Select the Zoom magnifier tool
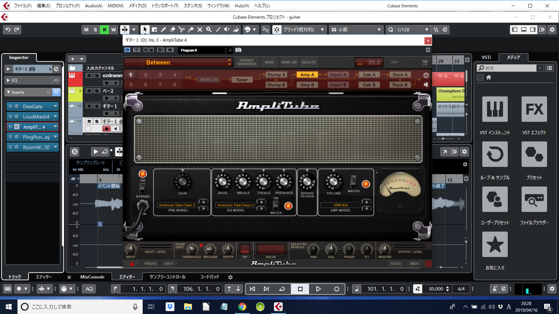The height and width of the screenshot is (314, 559). [209, 29]
